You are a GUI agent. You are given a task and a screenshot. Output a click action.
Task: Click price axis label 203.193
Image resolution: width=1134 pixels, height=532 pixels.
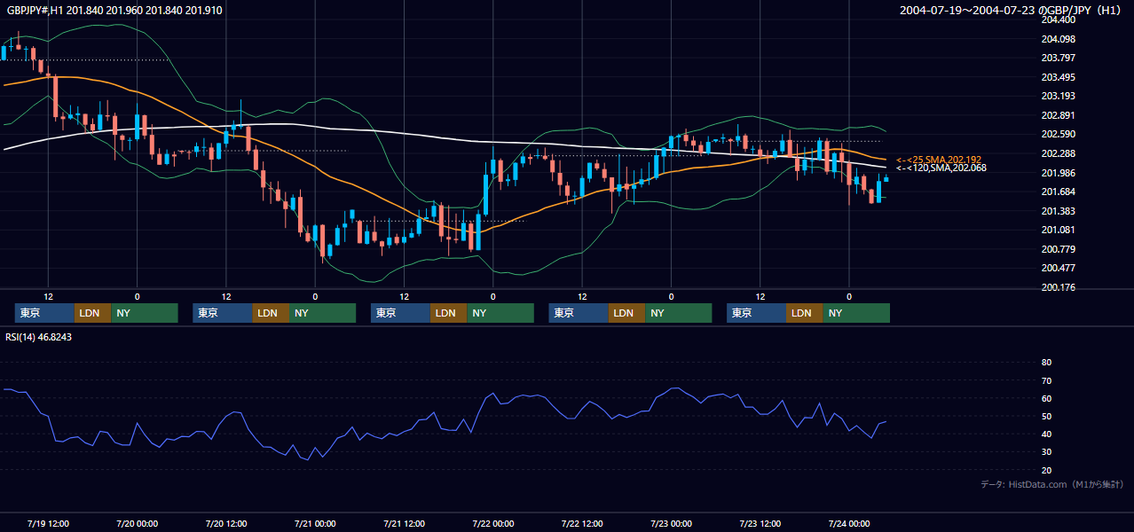point(1057,96)
